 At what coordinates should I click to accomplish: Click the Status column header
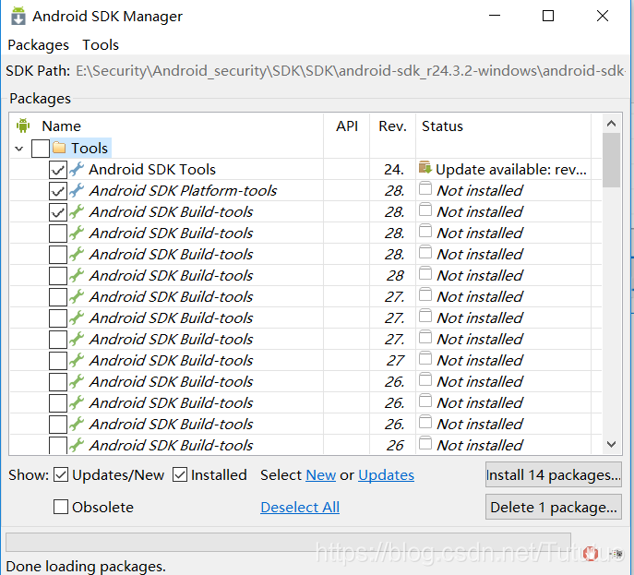click(x=442, y=126)
